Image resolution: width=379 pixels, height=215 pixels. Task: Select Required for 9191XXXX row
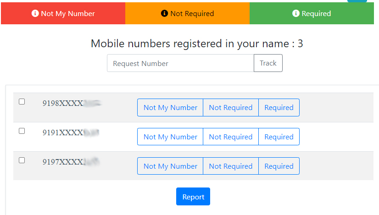click(279, 137)
